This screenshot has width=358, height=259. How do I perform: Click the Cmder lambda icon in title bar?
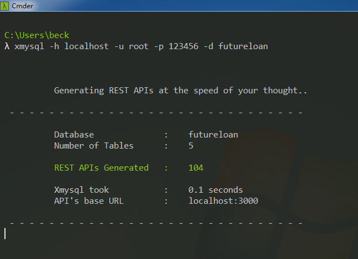pyautogui.click(x=6, y=6)
